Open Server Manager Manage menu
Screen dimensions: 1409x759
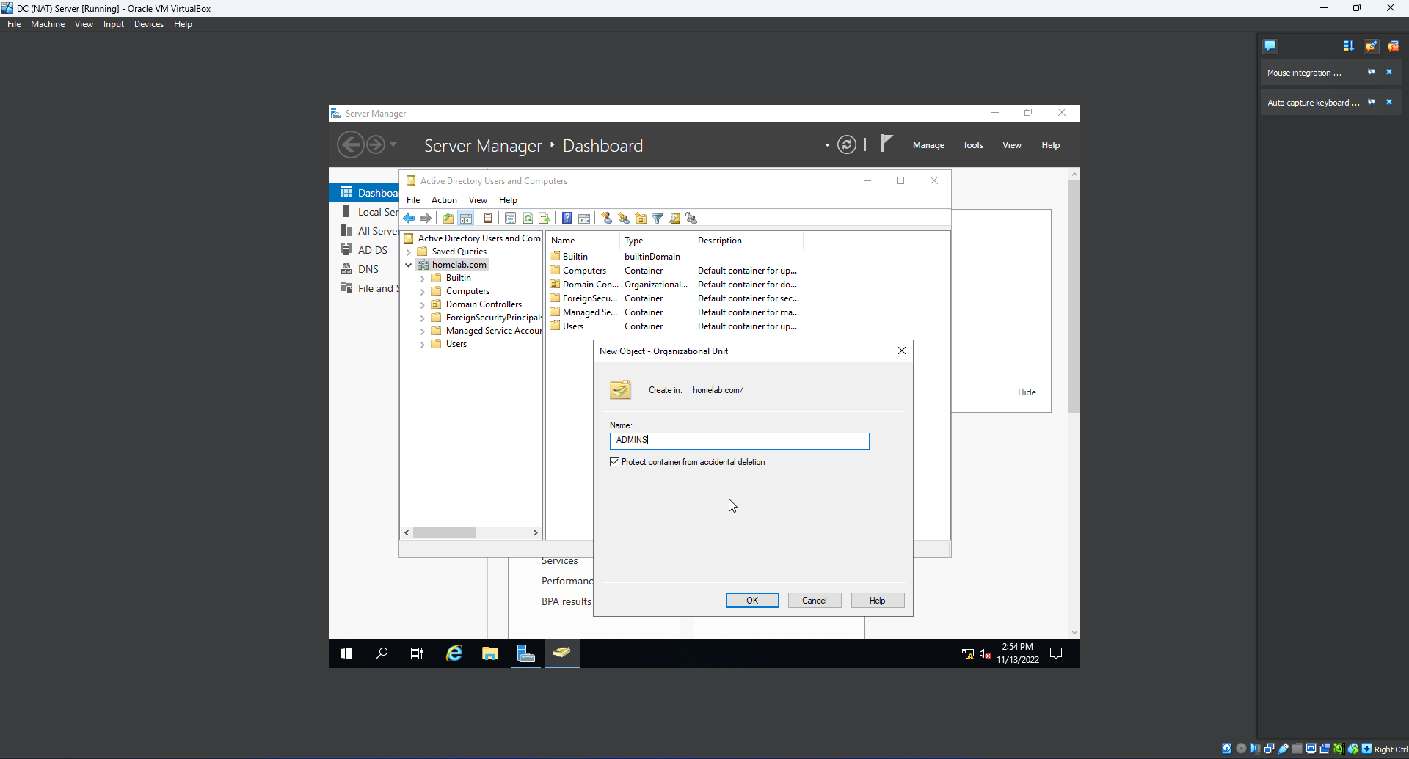pyautogui.click(x=928, y=145)
